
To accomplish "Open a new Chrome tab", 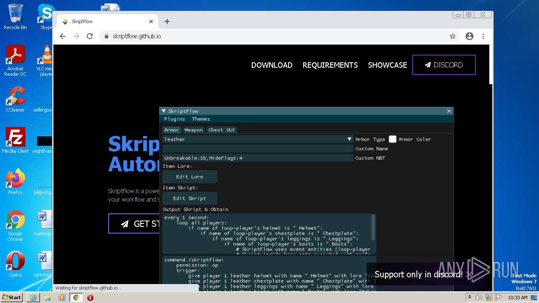I will click(x=167, y=21).
